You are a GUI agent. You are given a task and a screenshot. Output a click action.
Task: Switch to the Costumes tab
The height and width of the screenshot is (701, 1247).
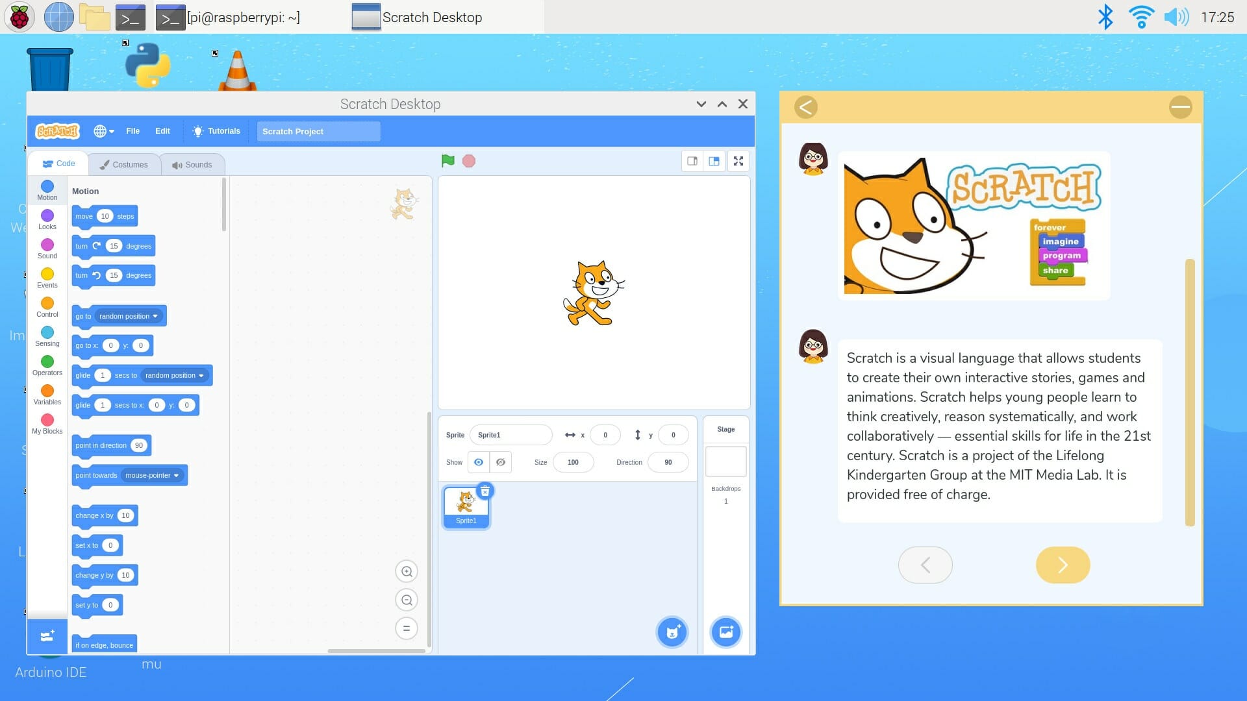click(123, 165)
